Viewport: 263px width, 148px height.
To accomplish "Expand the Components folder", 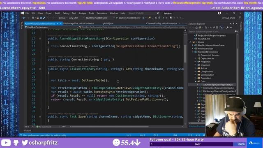I will coord(195,72).
